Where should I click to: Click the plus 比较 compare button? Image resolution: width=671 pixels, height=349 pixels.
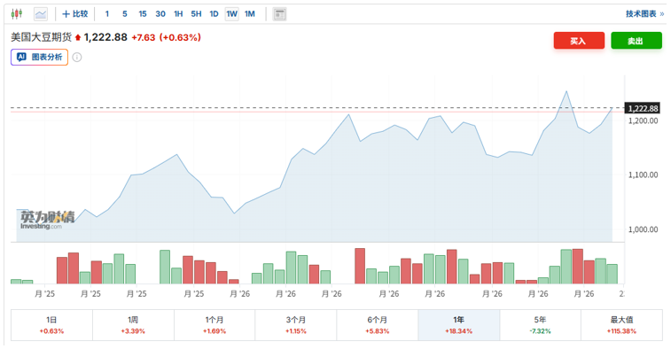pos(75,14)
